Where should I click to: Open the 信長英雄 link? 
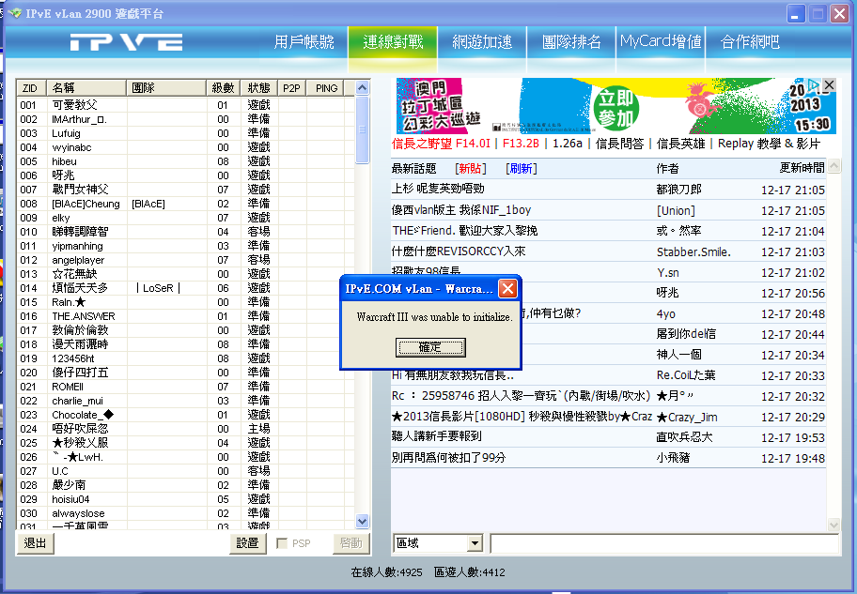tap(681, 144)
